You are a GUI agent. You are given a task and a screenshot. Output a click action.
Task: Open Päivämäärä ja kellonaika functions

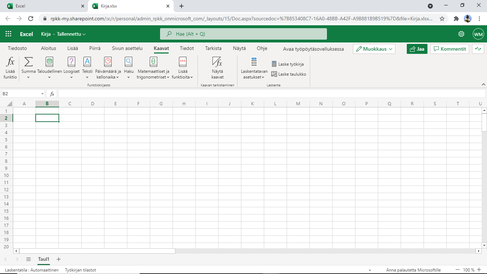pyautogui.click(x=108, y=68)
